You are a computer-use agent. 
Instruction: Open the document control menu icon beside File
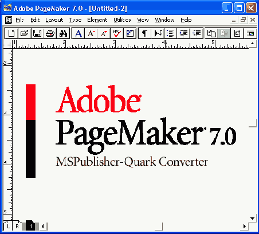click(x=9, y=20)
